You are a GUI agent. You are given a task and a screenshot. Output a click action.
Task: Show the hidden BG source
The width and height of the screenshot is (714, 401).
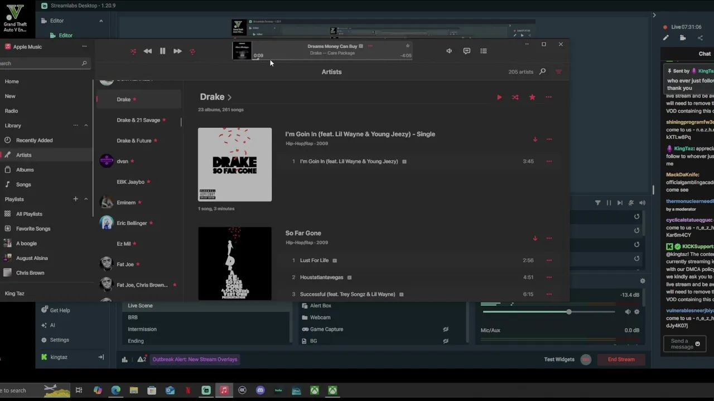pos(446,341)
